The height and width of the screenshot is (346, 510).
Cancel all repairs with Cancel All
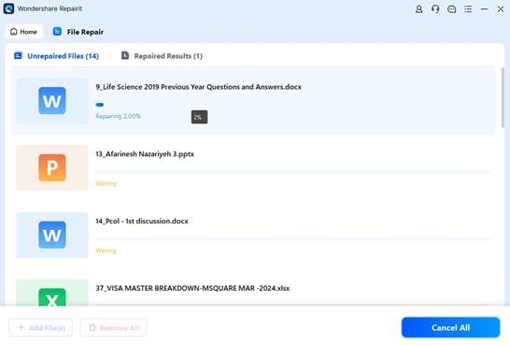pos(450,327)
